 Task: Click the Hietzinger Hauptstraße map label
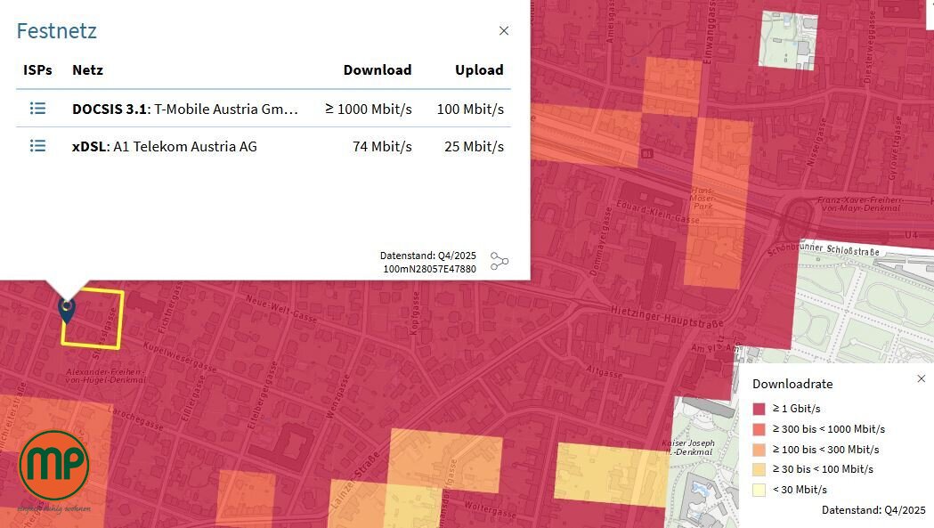point(667,316)
